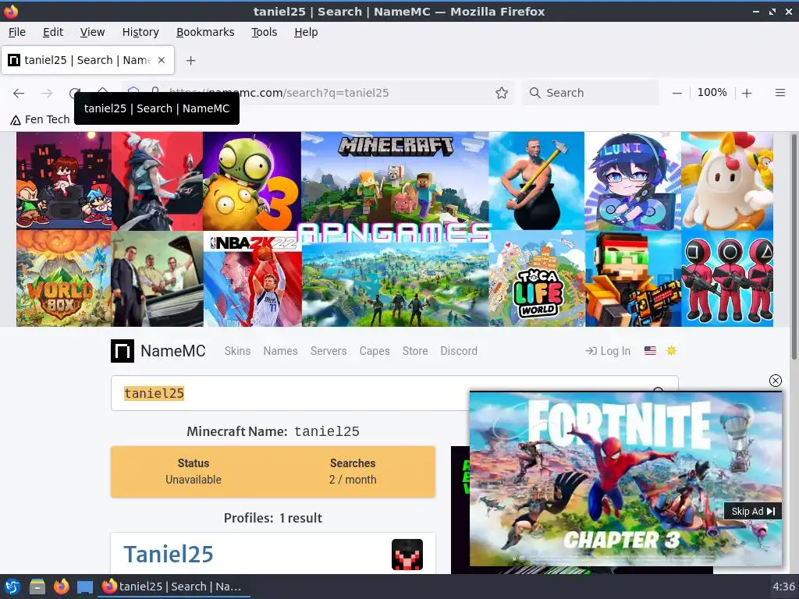Open the Tools menu

tap(264, 32)
